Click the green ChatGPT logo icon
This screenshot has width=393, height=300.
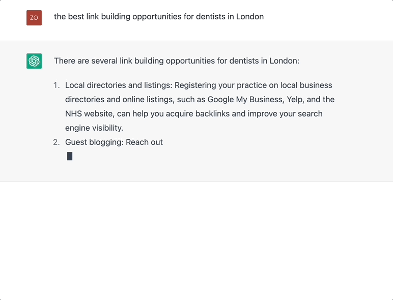[34, 61]
